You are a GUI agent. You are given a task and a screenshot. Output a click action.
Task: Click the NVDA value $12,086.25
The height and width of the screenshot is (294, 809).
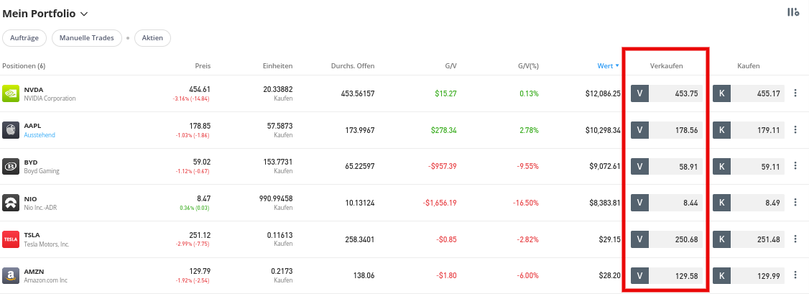[603, 94]
